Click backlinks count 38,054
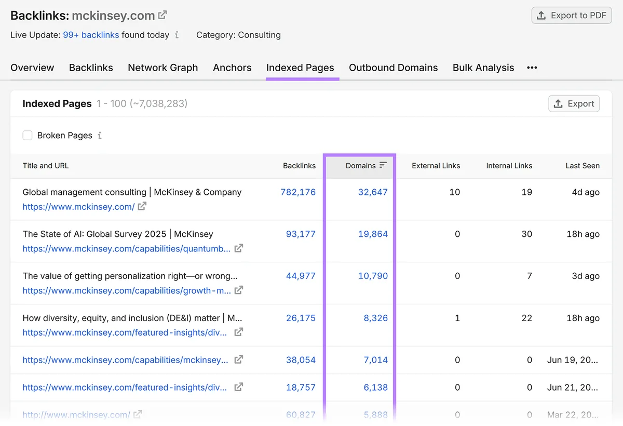623x426 pixels. coord(301,360)
